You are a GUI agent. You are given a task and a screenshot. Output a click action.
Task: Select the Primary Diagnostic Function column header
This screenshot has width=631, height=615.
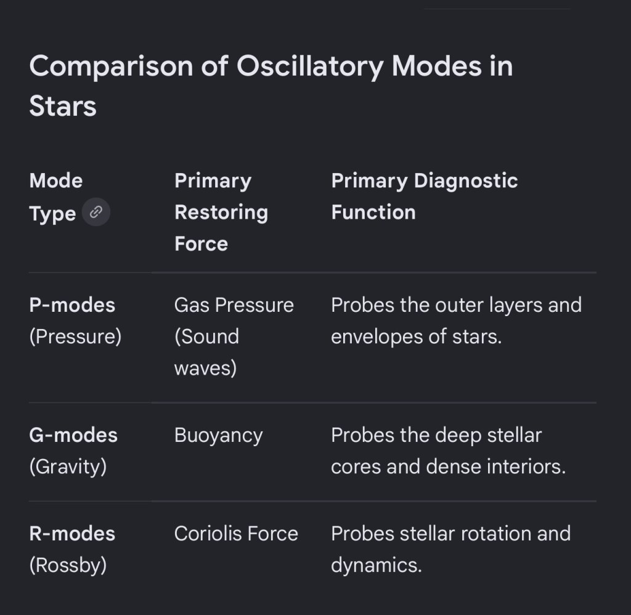pyautogui.click(x=424, y=196)
